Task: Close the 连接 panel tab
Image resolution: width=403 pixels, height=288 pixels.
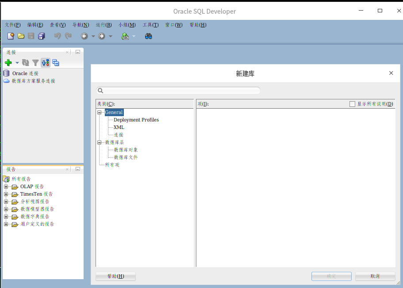Action: 67,53
